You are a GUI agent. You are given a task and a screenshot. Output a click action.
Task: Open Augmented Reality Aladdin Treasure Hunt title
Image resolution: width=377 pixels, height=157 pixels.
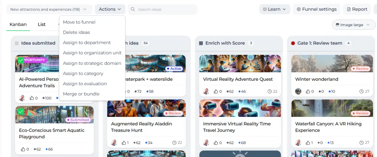coord(141,127)
